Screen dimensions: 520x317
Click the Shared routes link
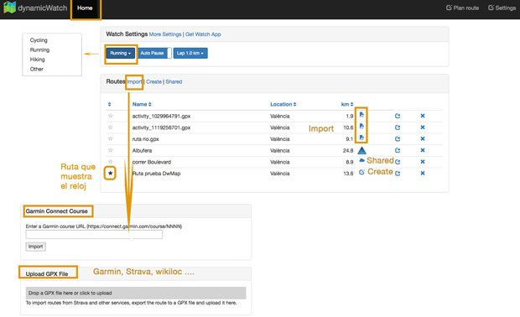174,81
